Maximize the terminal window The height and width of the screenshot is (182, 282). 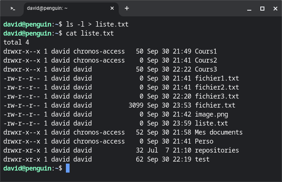tap(262, 8)
